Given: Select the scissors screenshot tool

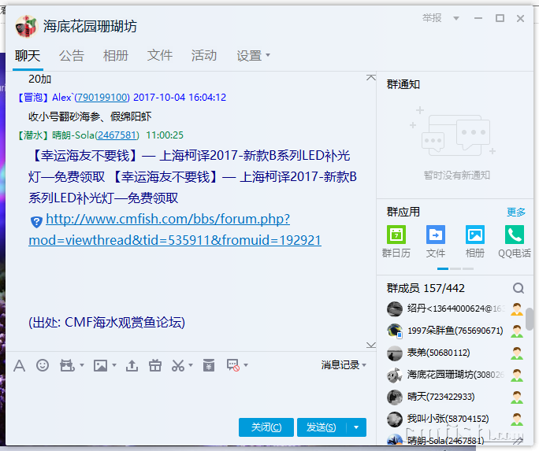Looking at the screenshot, I should 177,365.
